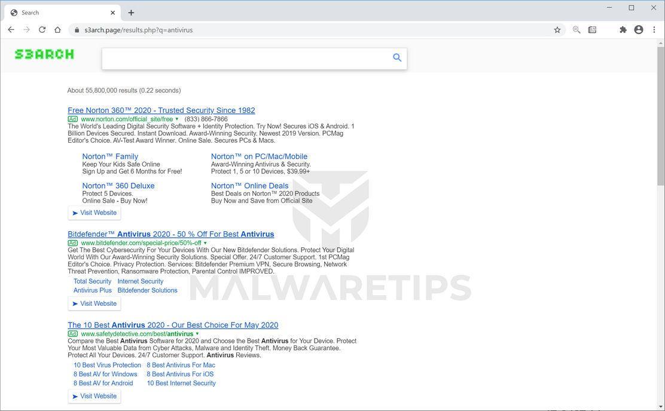Close the Search tab
665x411 pixels.
113,13
